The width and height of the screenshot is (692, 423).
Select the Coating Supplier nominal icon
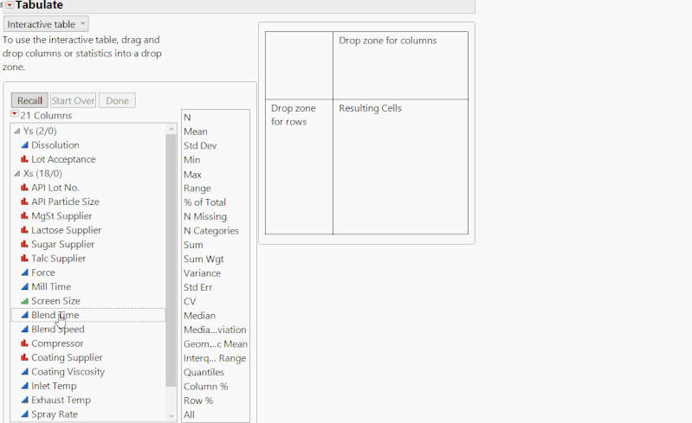(x=25, y=357)
